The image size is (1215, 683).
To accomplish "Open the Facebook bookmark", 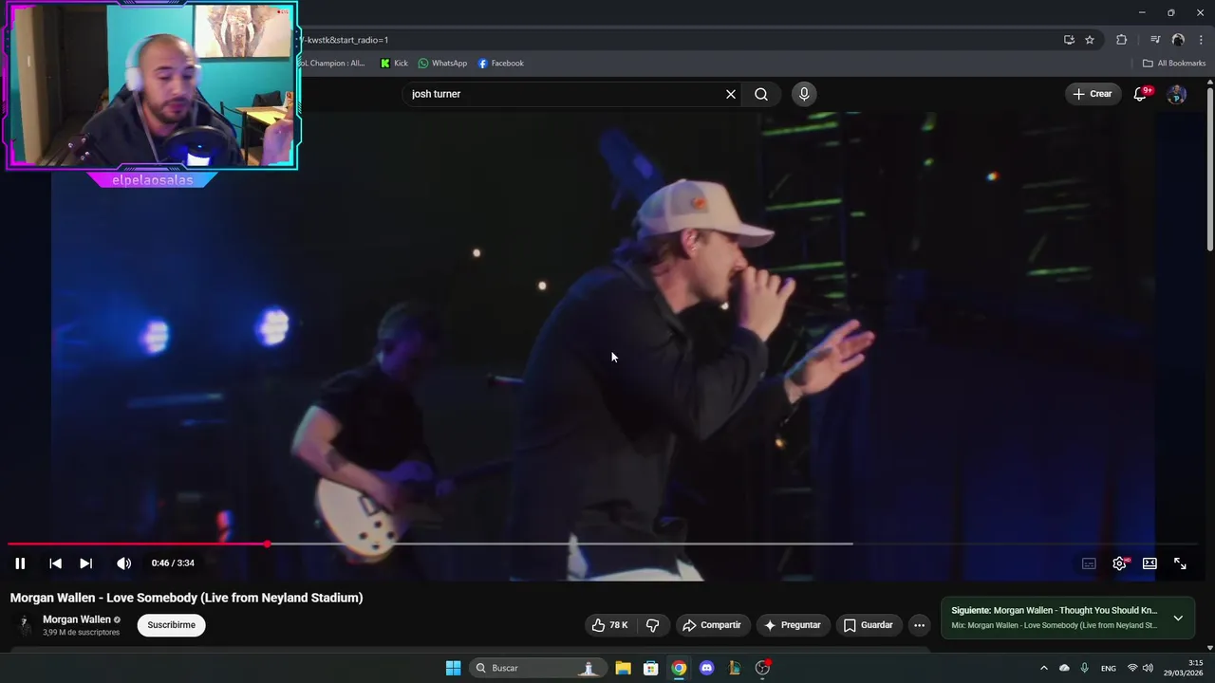I will pos(501,64).
